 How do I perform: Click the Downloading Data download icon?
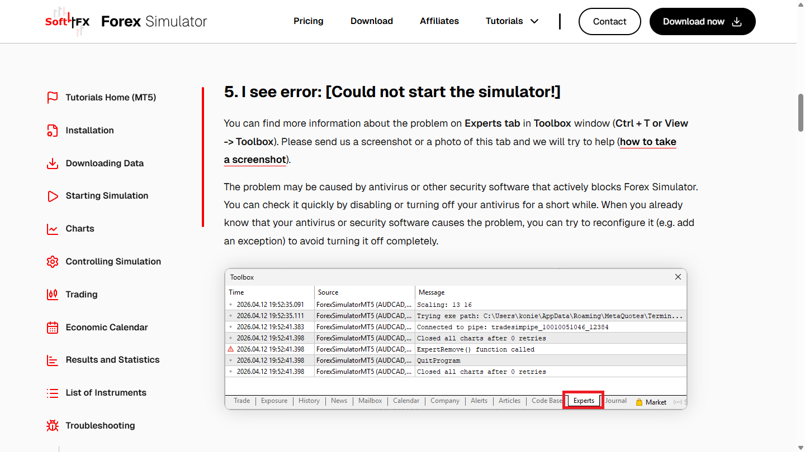[x=53, y=164]
